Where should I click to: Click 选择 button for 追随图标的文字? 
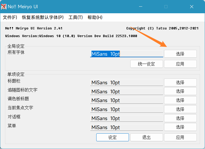point(180,91)
